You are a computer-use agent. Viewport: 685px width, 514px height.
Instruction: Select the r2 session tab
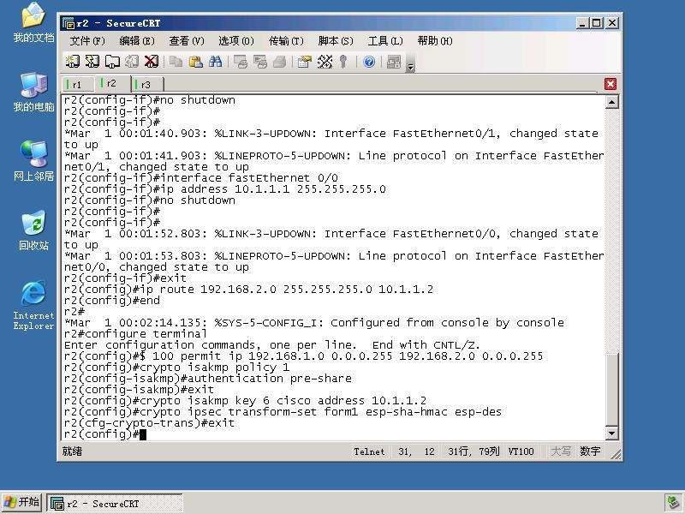pos(112,83)
